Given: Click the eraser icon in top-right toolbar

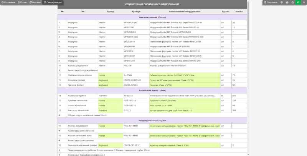Looking at the screenshot, I should coord(292,2).
